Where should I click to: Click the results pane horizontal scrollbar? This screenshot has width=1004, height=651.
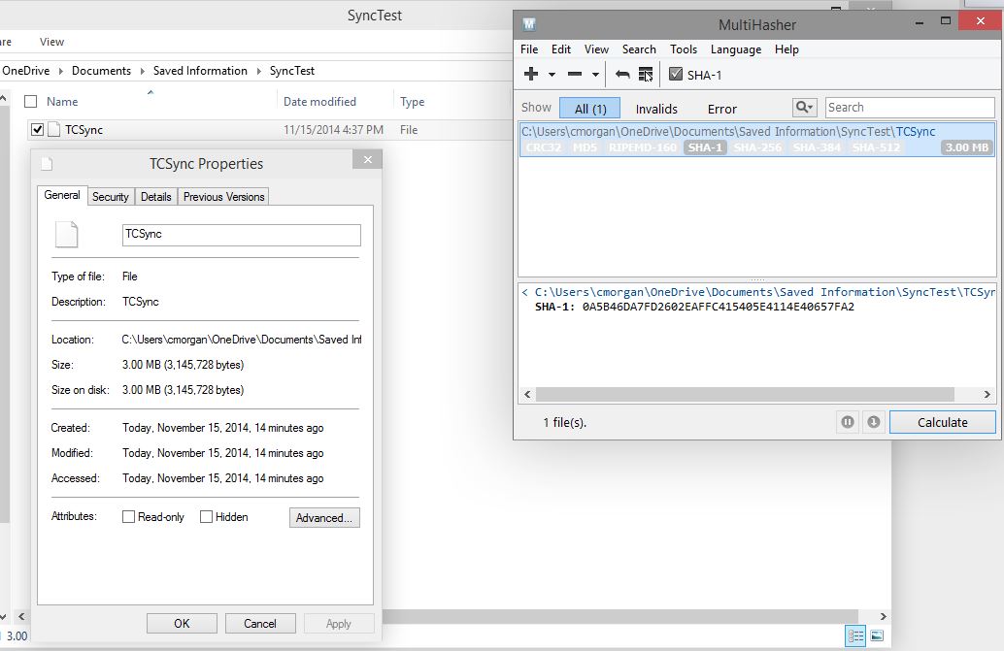click(745, 395)
